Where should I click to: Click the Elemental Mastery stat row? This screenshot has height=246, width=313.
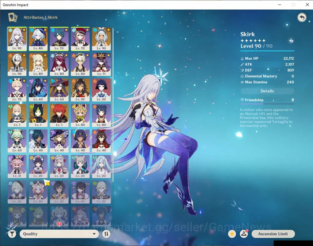[267, 76]
